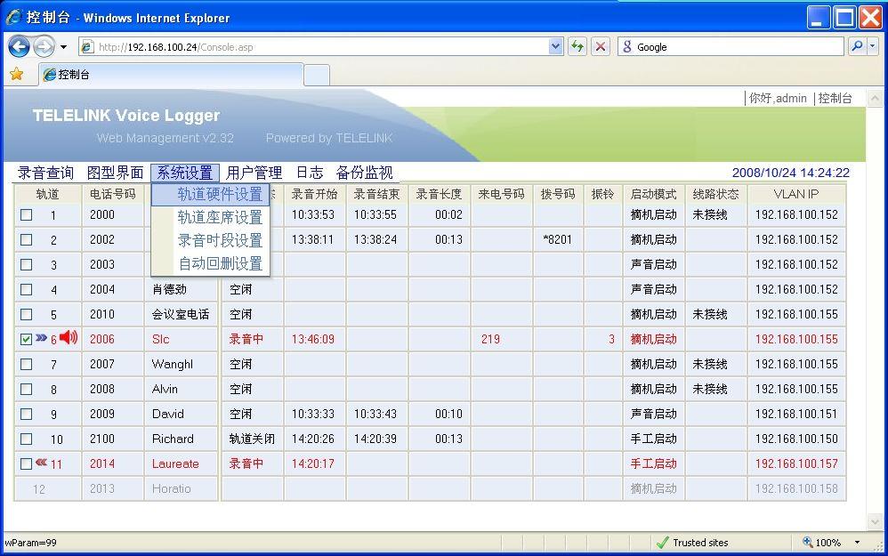Click the 录音开始 column header
Screen dimensions: 888x556
click(x=314, y=194)
